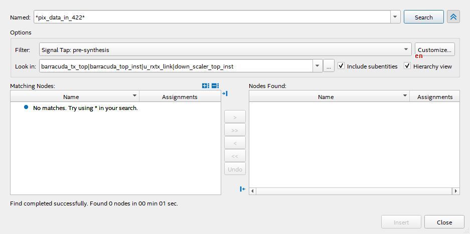Image resolution: width=470 pixels, height=234 pixels.
Task: Click the Search button
Action: point(423,17)
